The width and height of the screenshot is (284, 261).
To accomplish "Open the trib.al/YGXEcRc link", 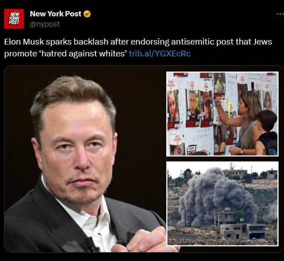I will pyautogui.click(x=160, y=54).
